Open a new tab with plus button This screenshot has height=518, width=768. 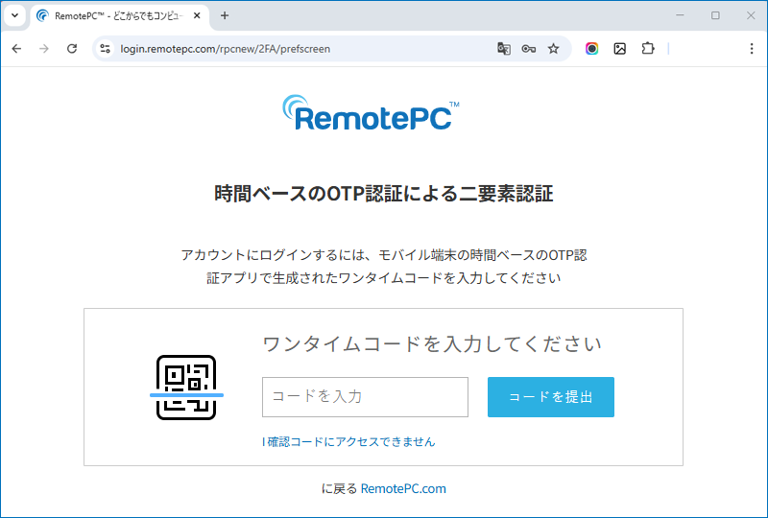point(225,15)
